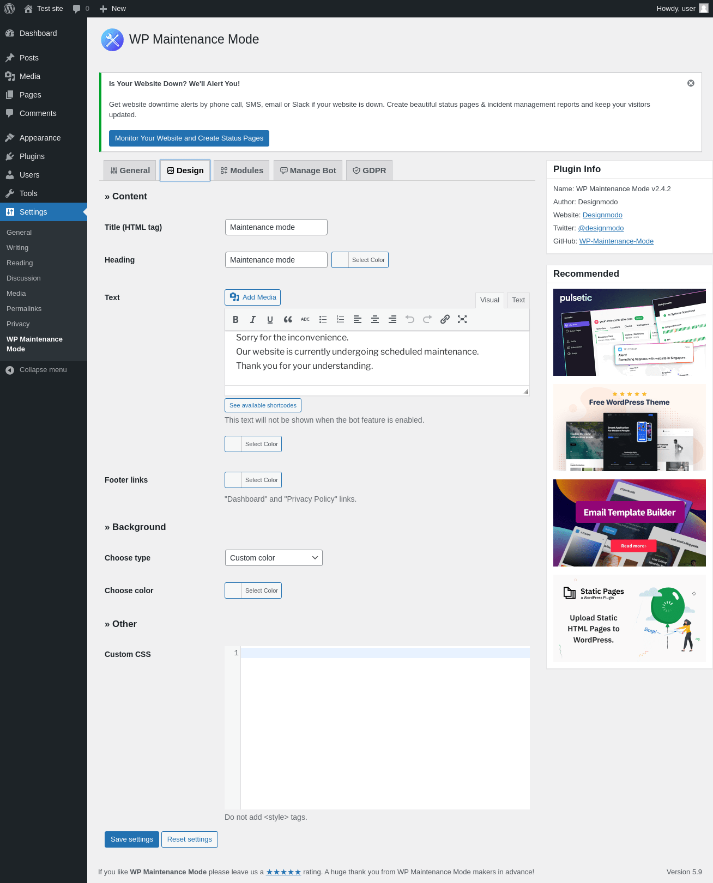Click the Undo icon in editor toolbar

[x=410, y=319]
